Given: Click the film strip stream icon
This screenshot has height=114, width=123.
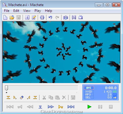Looking at the screenshot, I should point(42,17).
